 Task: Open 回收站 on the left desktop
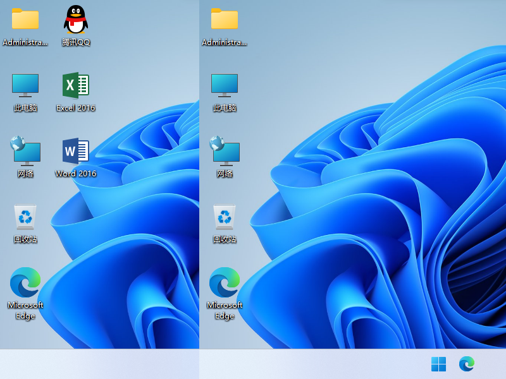coord(25,217)
